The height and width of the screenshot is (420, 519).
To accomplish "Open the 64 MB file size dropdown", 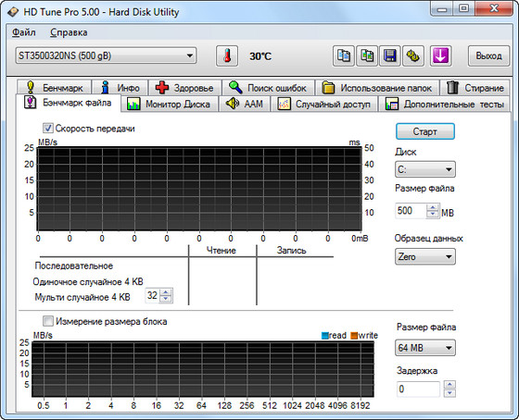I will point(425,348).
